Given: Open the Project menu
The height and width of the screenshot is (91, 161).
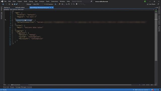Looking at the screenshot, I should coord(20,2).
